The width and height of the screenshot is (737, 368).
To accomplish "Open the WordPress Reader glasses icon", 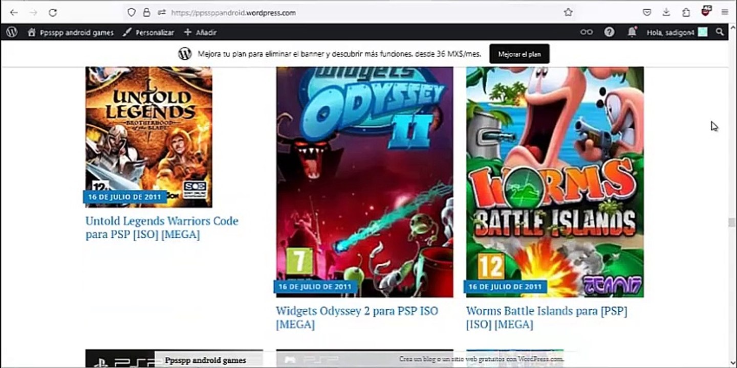I will [587, 32].
